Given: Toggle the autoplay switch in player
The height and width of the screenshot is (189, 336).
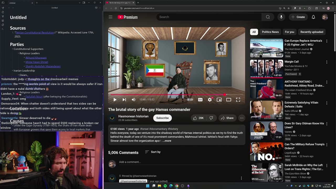Looking at the screenshot, I should pyautogui.click(x=190, y=100).
